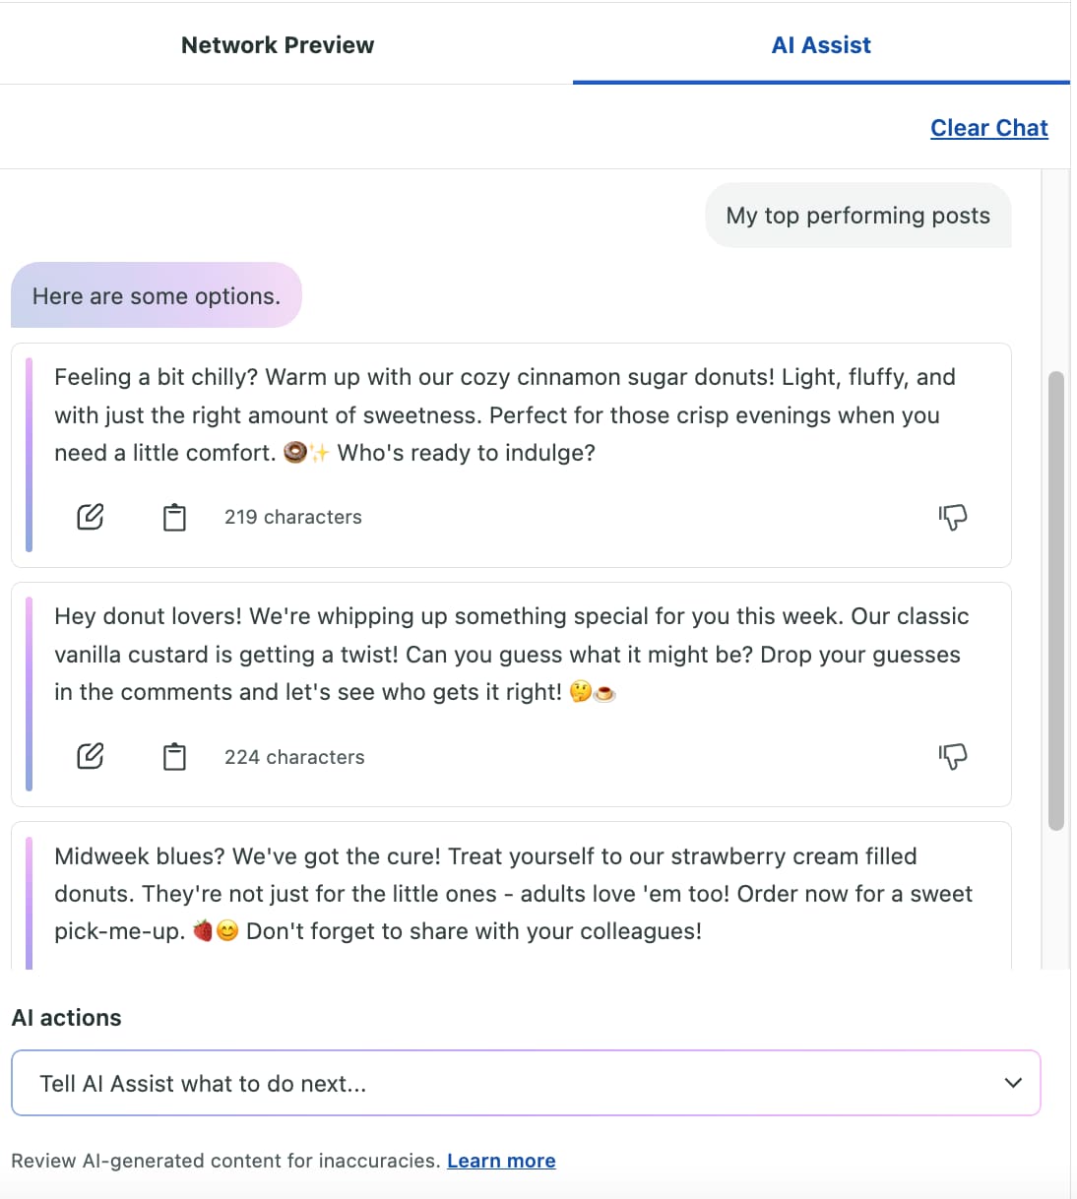
Task: Click the Clear Chat link
Action: (988, 127)
